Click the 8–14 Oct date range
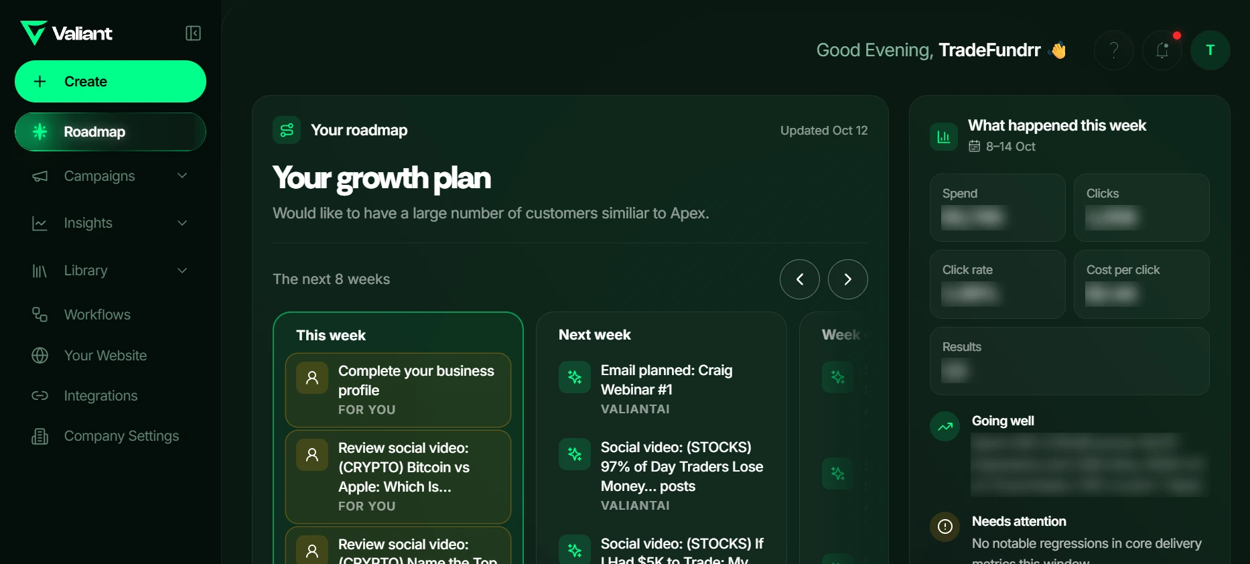Image resolution: width=1250 pixels, height=564 pixels. tap(1002, 146)
